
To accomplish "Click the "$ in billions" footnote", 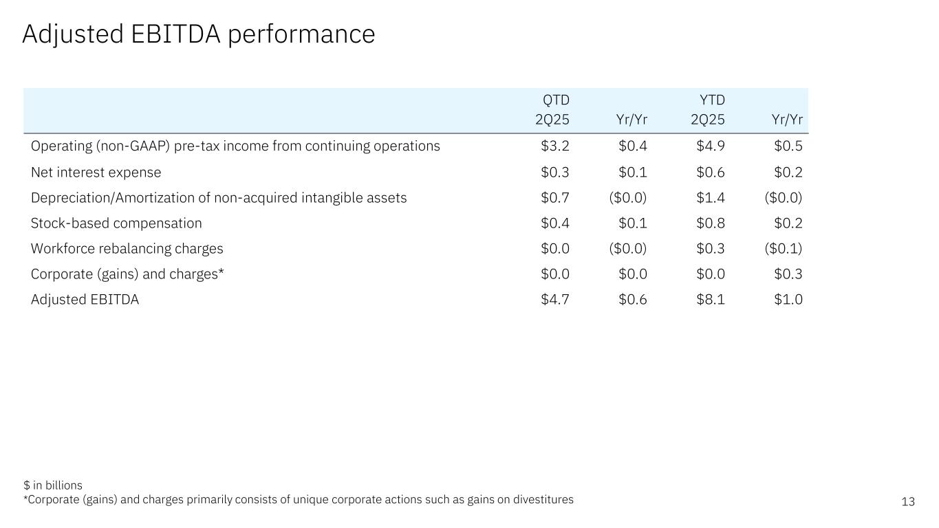I will tap(52, 485).
